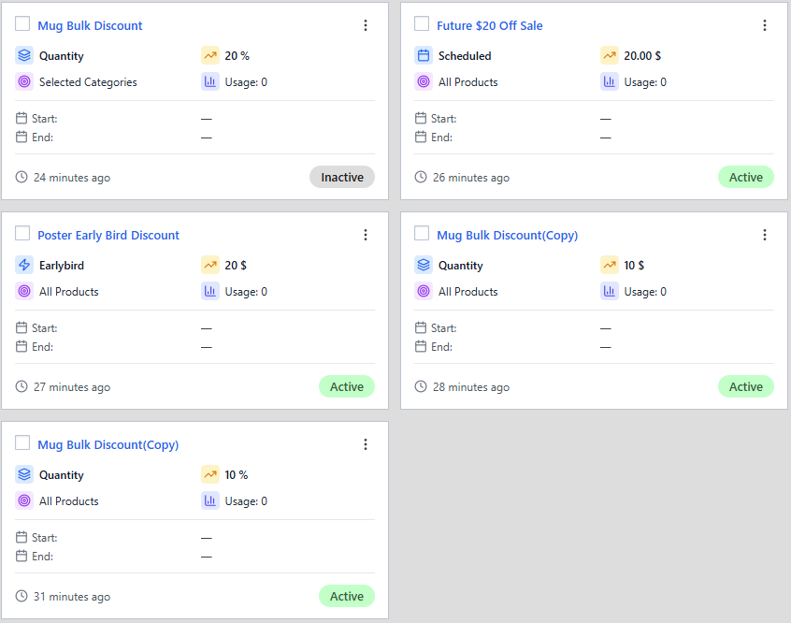Check the checkbox on Mug Bulk Discount card
791x623 pixels.
[x=22, y=24]
